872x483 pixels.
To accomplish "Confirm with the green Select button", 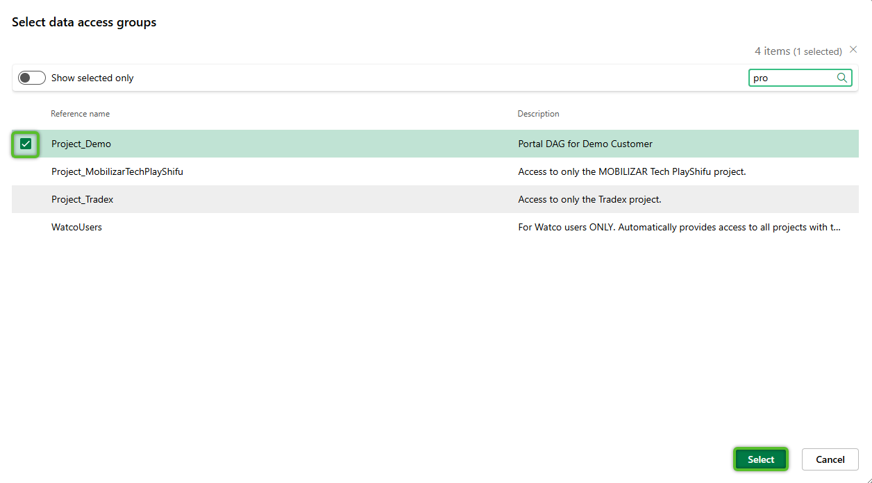I will [760, 459].
